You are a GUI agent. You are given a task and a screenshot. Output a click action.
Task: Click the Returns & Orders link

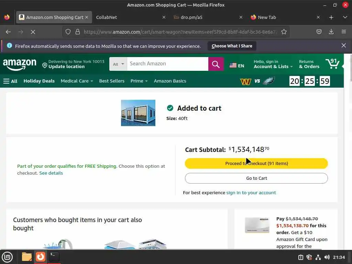tap(309, 64)
